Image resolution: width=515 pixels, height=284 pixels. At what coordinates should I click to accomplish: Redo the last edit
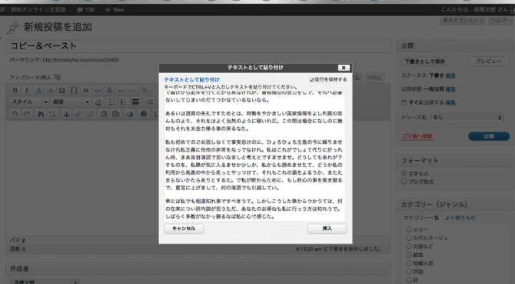tap(27, 114)
